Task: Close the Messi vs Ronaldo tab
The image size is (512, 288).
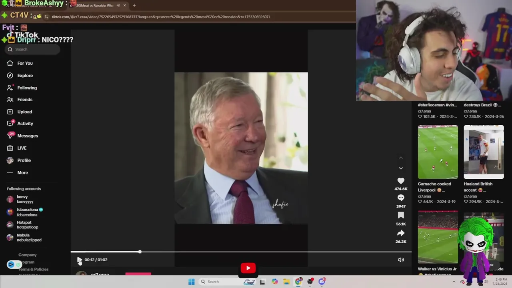Action: click(x=124, y=5)
